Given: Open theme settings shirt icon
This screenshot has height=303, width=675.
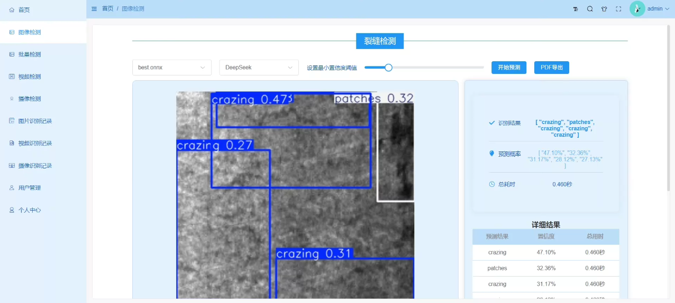Looking at the screenshot, I should coord(604,9).
